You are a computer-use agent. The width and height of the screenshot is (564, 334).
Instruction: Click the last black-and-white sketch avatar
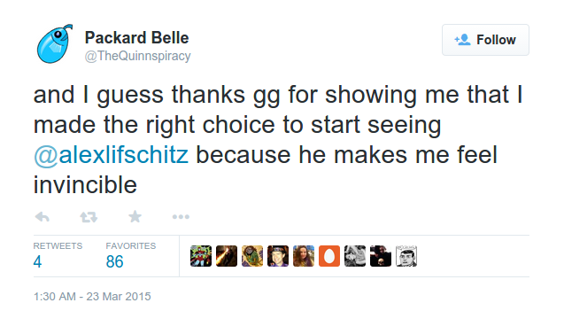click(406, 256)
